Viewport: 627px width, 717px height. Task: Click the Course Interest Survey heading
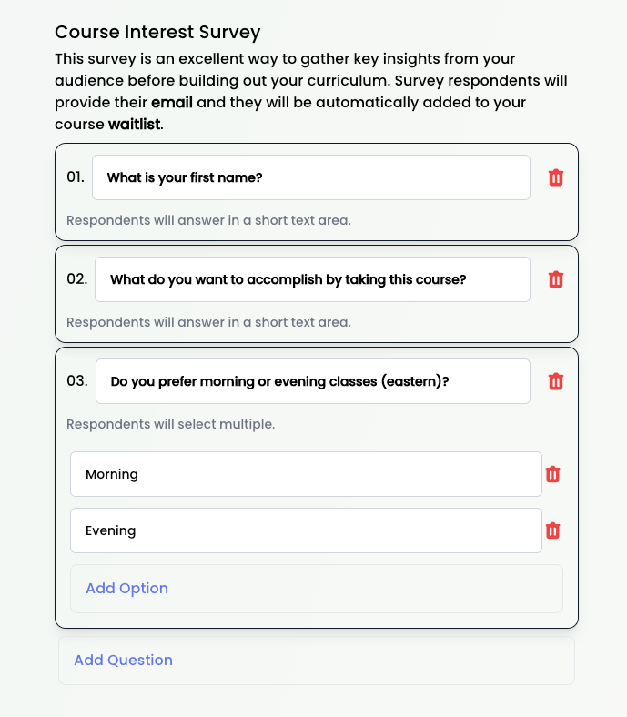(x=157, y=32)
